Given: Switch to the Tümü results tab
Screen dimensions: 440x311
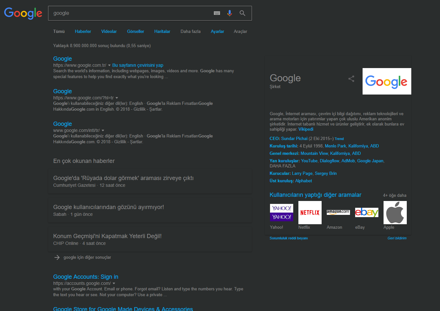Looking at the screenshot, I should pyautogui.click(x=59, y=32).
